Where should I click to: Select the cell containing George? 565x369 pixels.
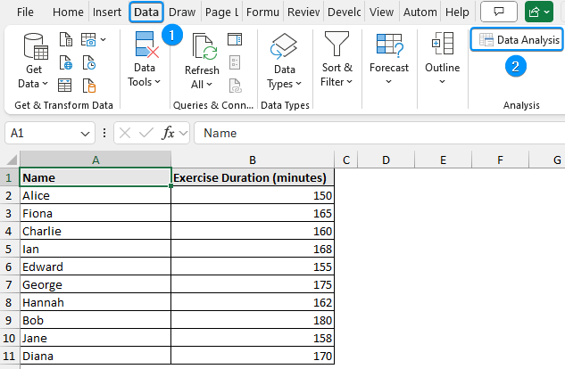[x=96, y=284]
